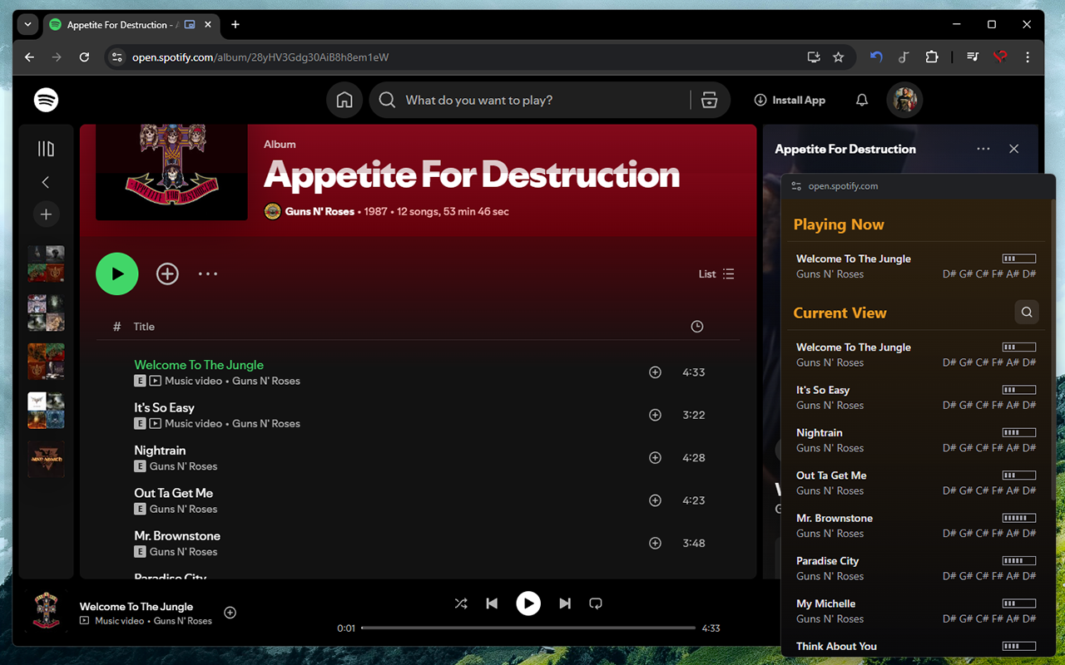
Task: Add now-playing song to Liked Songs
Action: tap(230, 613)
